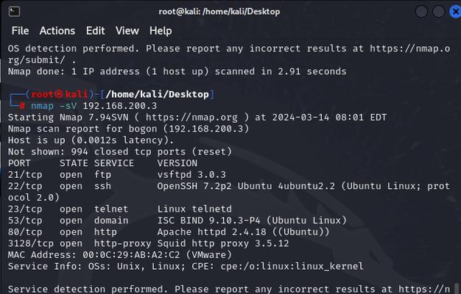Click the 21/tcp ftp port line
Viewport: 461px width, 294px height.
(x=116, y=175)
